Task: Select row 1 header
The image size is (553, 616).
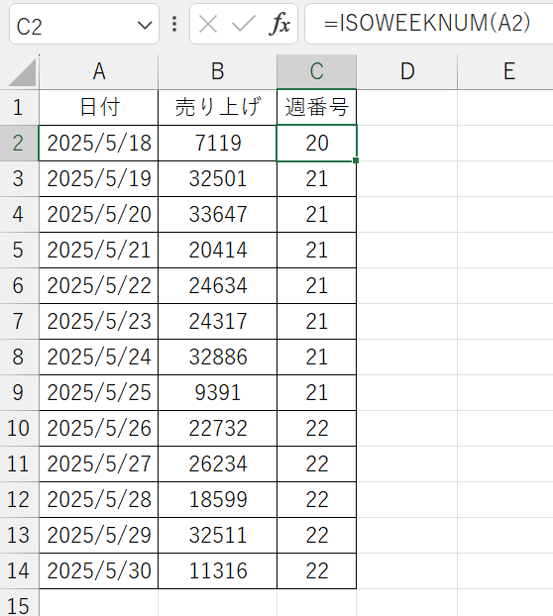Action: pos(19,108)
